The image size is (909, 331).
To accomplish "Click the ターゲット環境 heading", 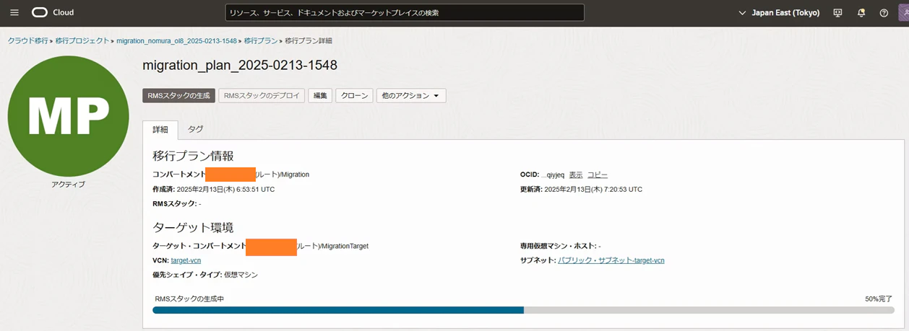I will (x=193, y=227).
